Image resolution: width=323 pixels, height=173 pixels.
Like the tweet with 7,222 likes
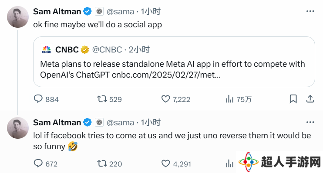165,99
